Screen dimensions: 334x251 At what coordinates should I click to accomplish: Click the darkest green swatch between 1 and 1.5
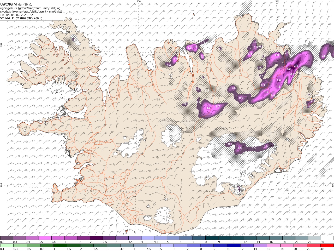click(x=60, y=245)
